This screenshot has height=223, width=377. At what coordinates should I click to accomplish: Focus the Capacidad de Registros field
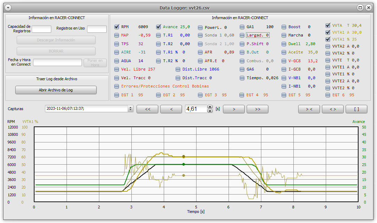coord(41,29)
